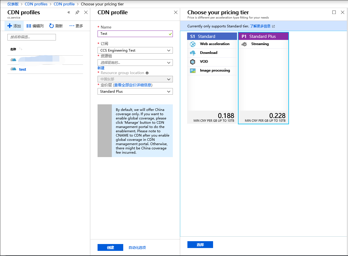Go to CDN profile breadcrumb

click(64, 4)
